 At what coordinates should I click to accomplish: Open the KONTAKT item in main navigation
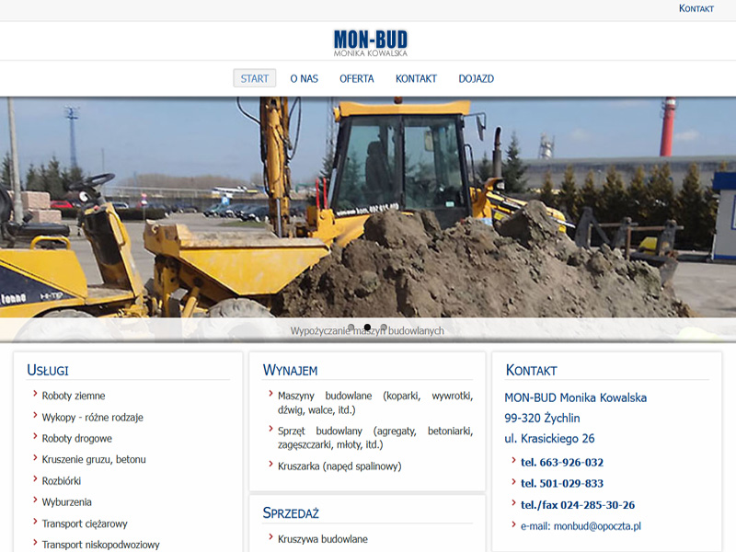click(416, 78)
